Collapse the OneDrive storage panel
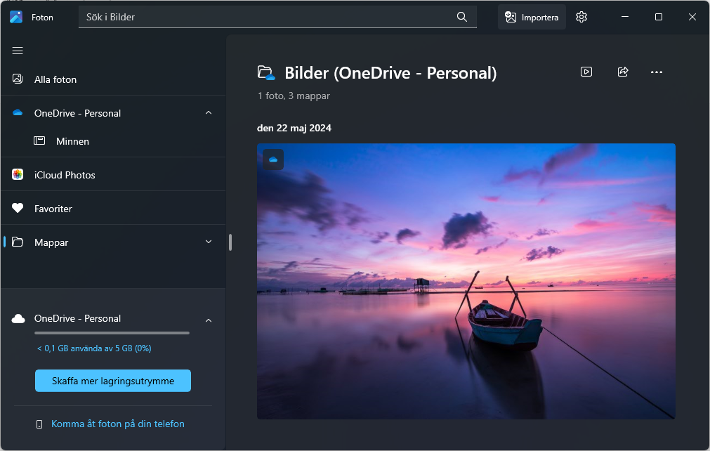The width and height of the screenshot is (710, 451). (209, 320)
